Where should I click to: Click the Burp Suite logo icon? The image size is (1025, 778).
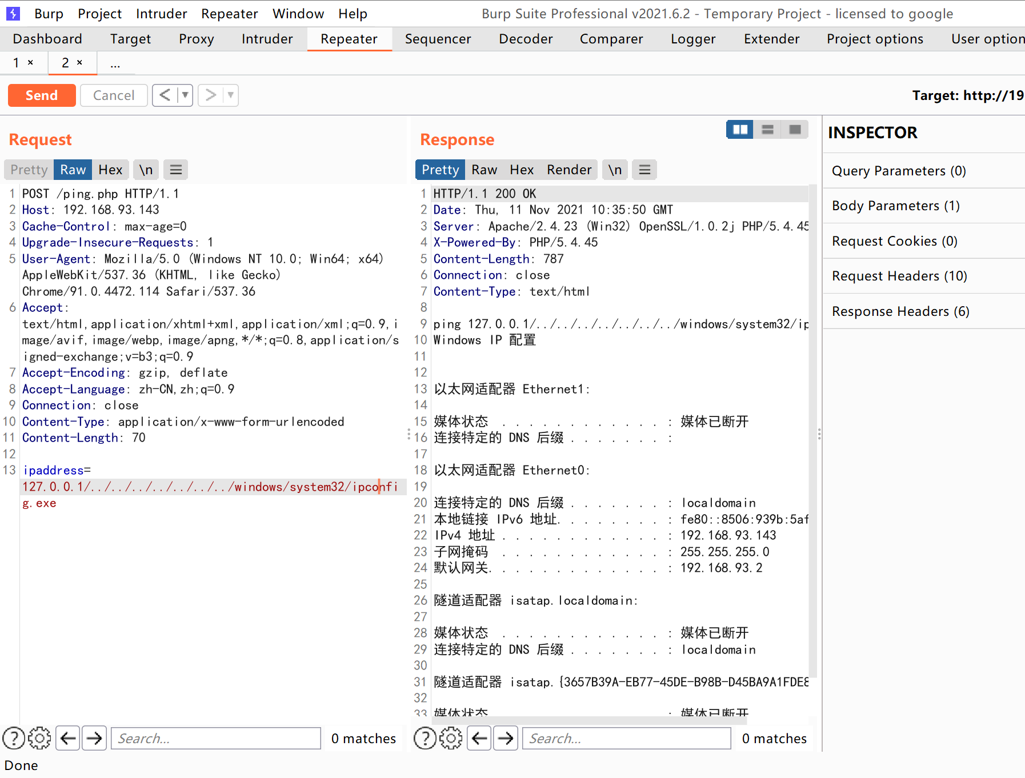pyautogui.click(x=13, y=13)
